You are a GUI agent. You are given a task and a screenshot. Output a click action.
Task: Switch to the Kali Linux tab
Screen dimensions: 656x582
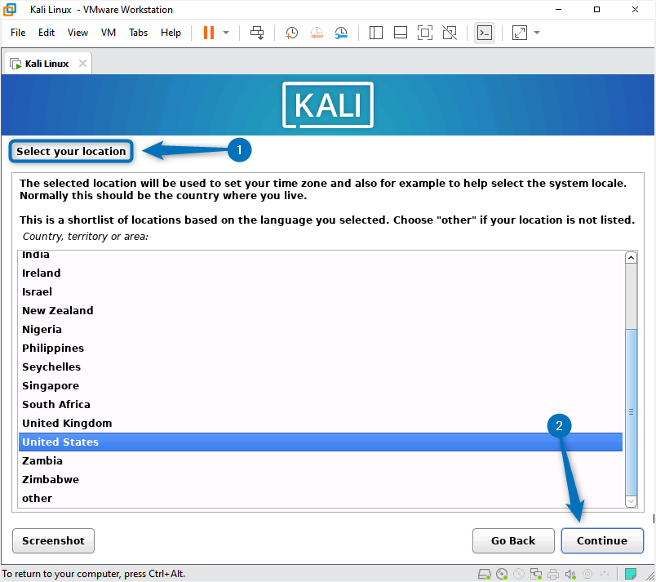tap(45, 63)
